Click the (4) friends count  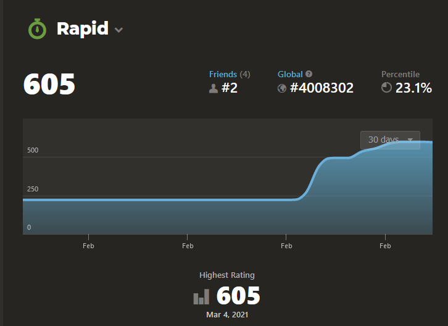click(245, 74)
